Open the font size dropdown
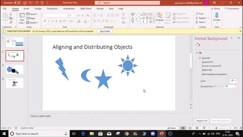 (x=75, y=16)
